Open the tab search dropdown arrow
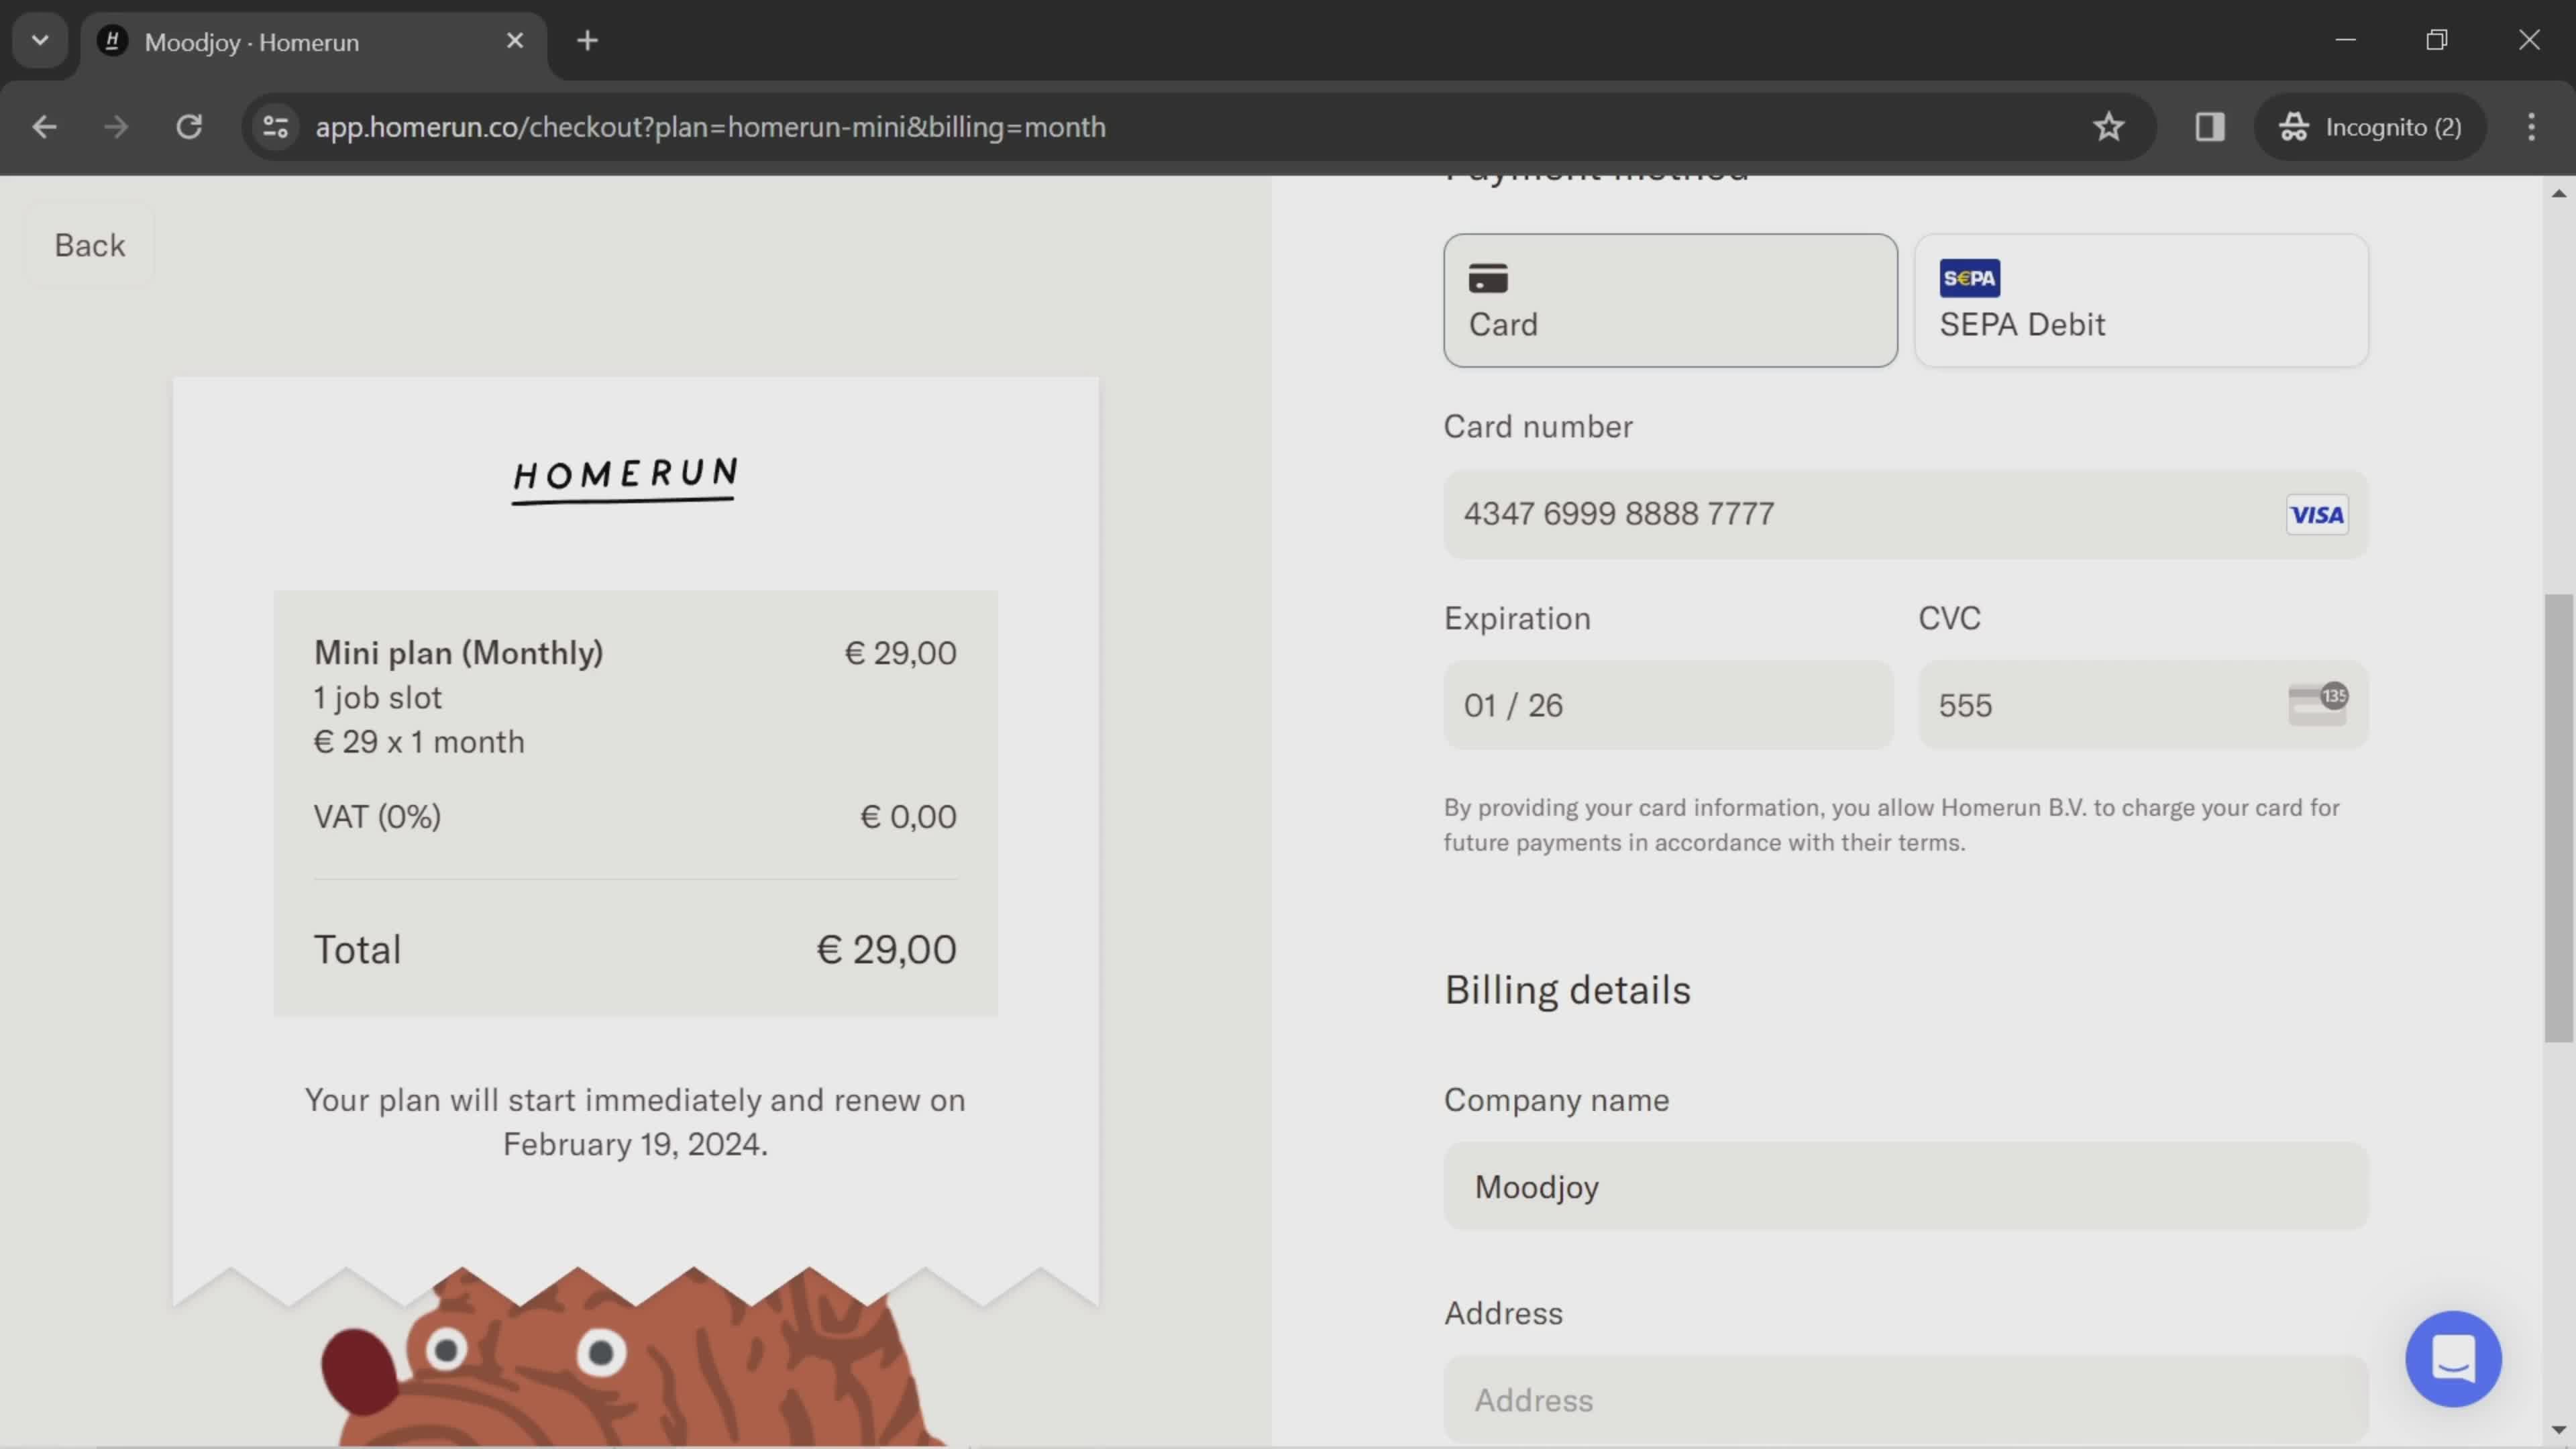 click(40, 41)
